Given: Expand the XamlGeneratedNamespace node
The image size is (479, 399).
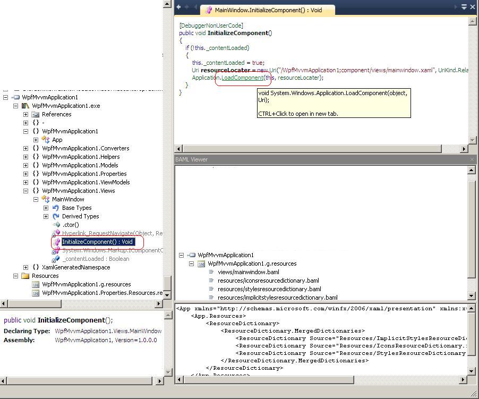Looking at the screenshot, I should (x=25, y=267).
